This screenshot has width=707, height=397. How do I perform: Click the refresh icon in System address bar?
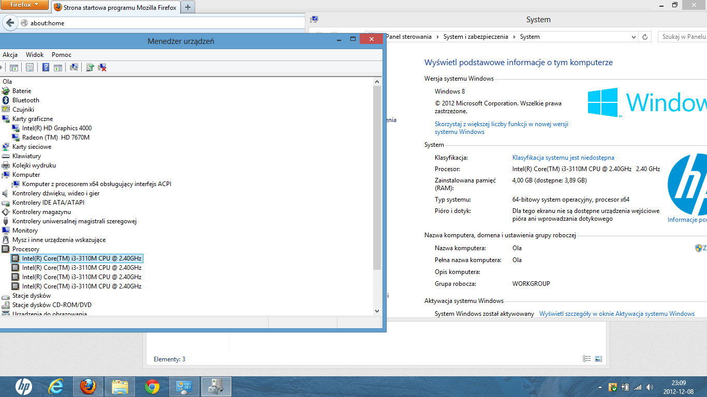(x=645, y=37)
